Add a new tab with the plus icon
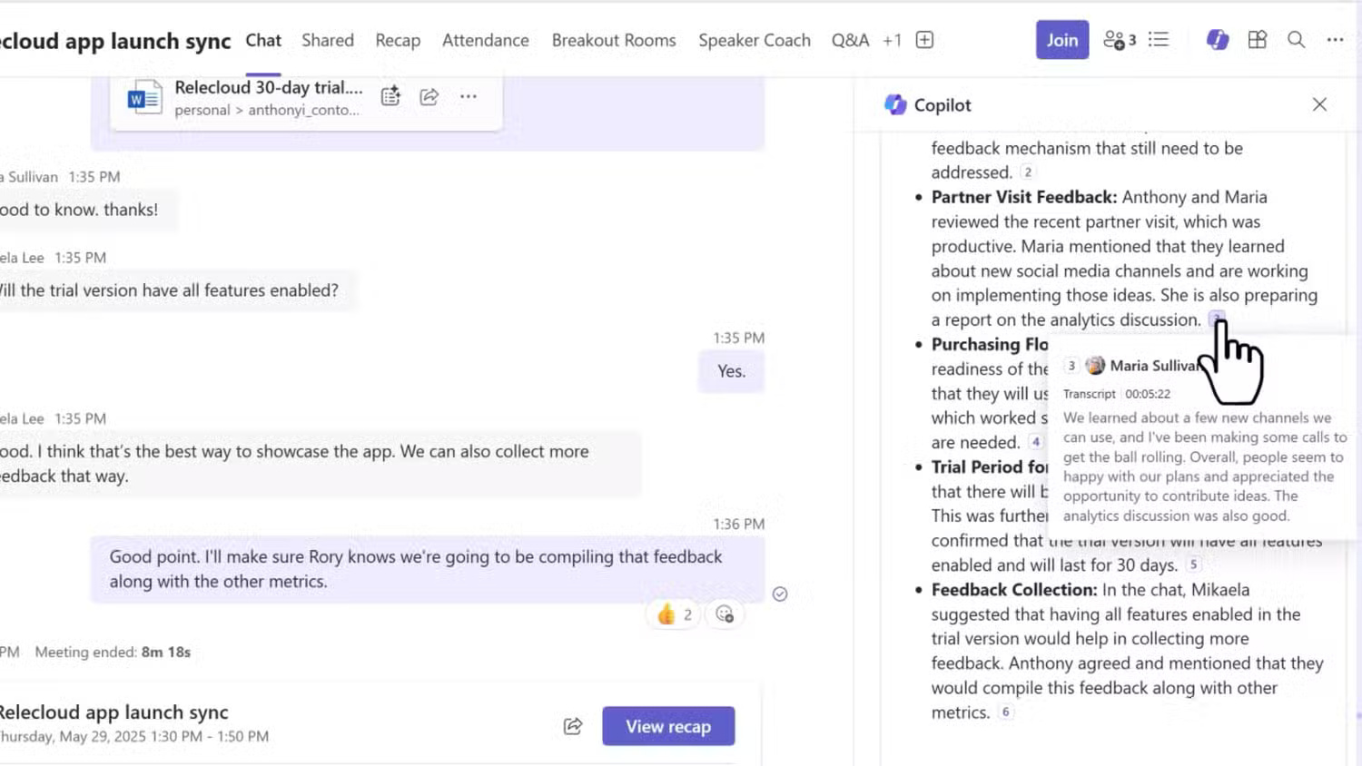Screen dimensions: 1362x766 924,40
